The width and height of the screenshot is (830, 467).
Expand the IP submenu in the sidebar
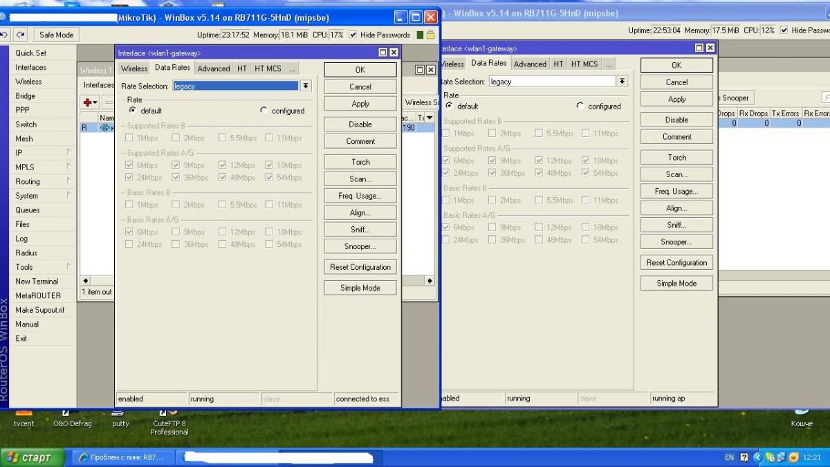tap(41, 153)
